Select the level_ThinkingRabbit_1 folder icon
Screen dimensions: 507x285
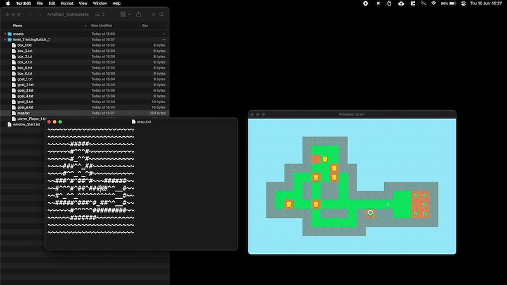(x=10, y=39)
